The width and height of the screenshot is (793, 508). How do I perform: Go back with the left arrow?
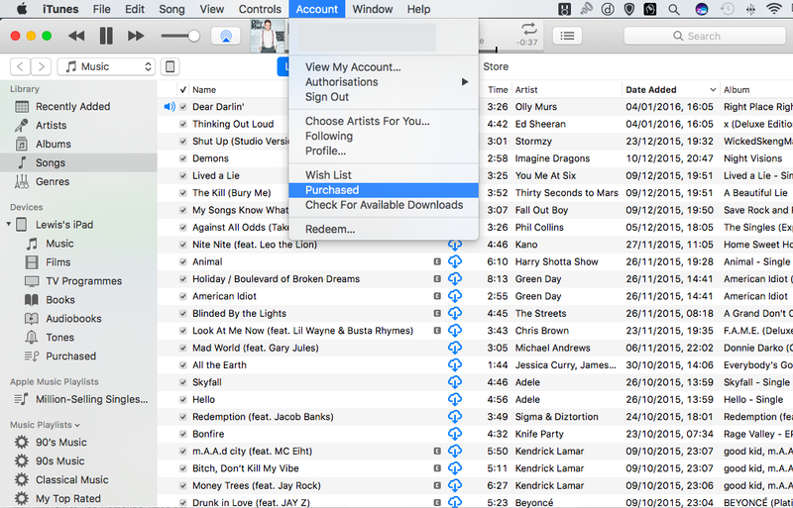coord(20,66)
